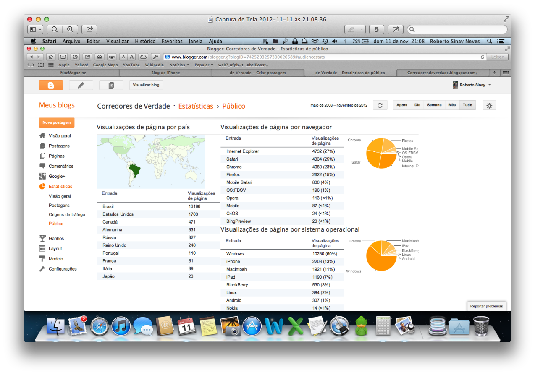Open Origens de tráfego link
Screen dimensions: 535x375
click(67, 214)
